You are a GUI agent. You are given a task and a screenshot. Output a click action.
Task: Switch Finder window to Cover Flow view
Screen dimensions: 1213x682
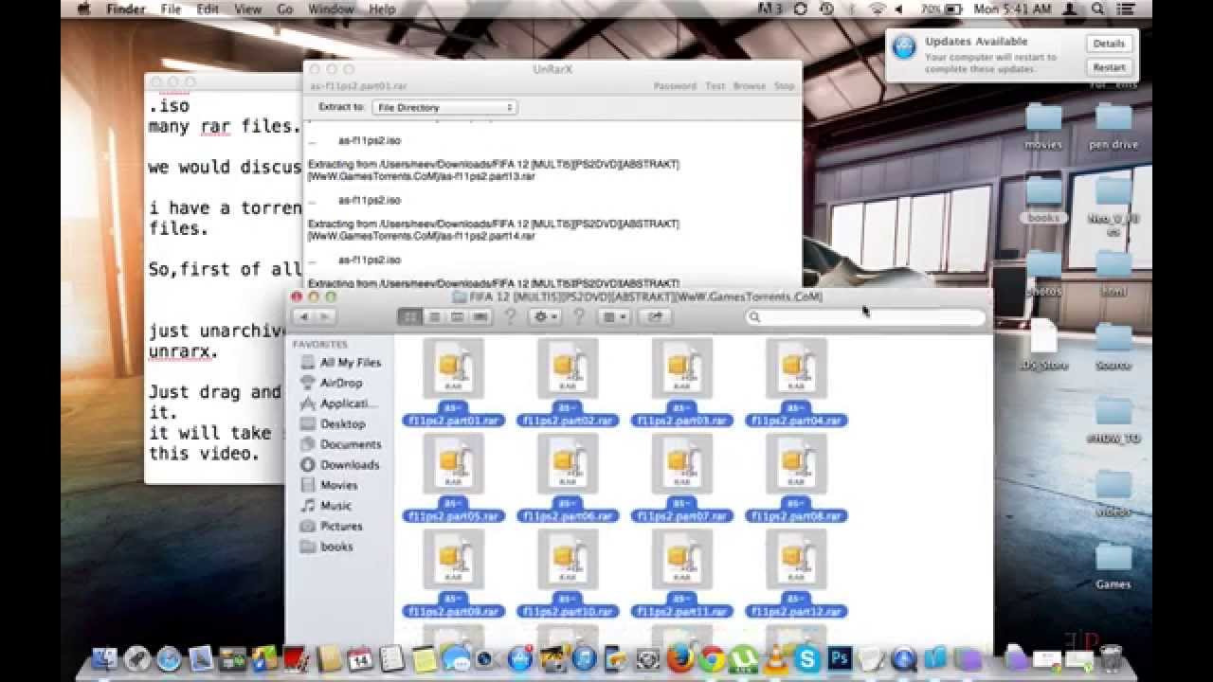[480, 316]
